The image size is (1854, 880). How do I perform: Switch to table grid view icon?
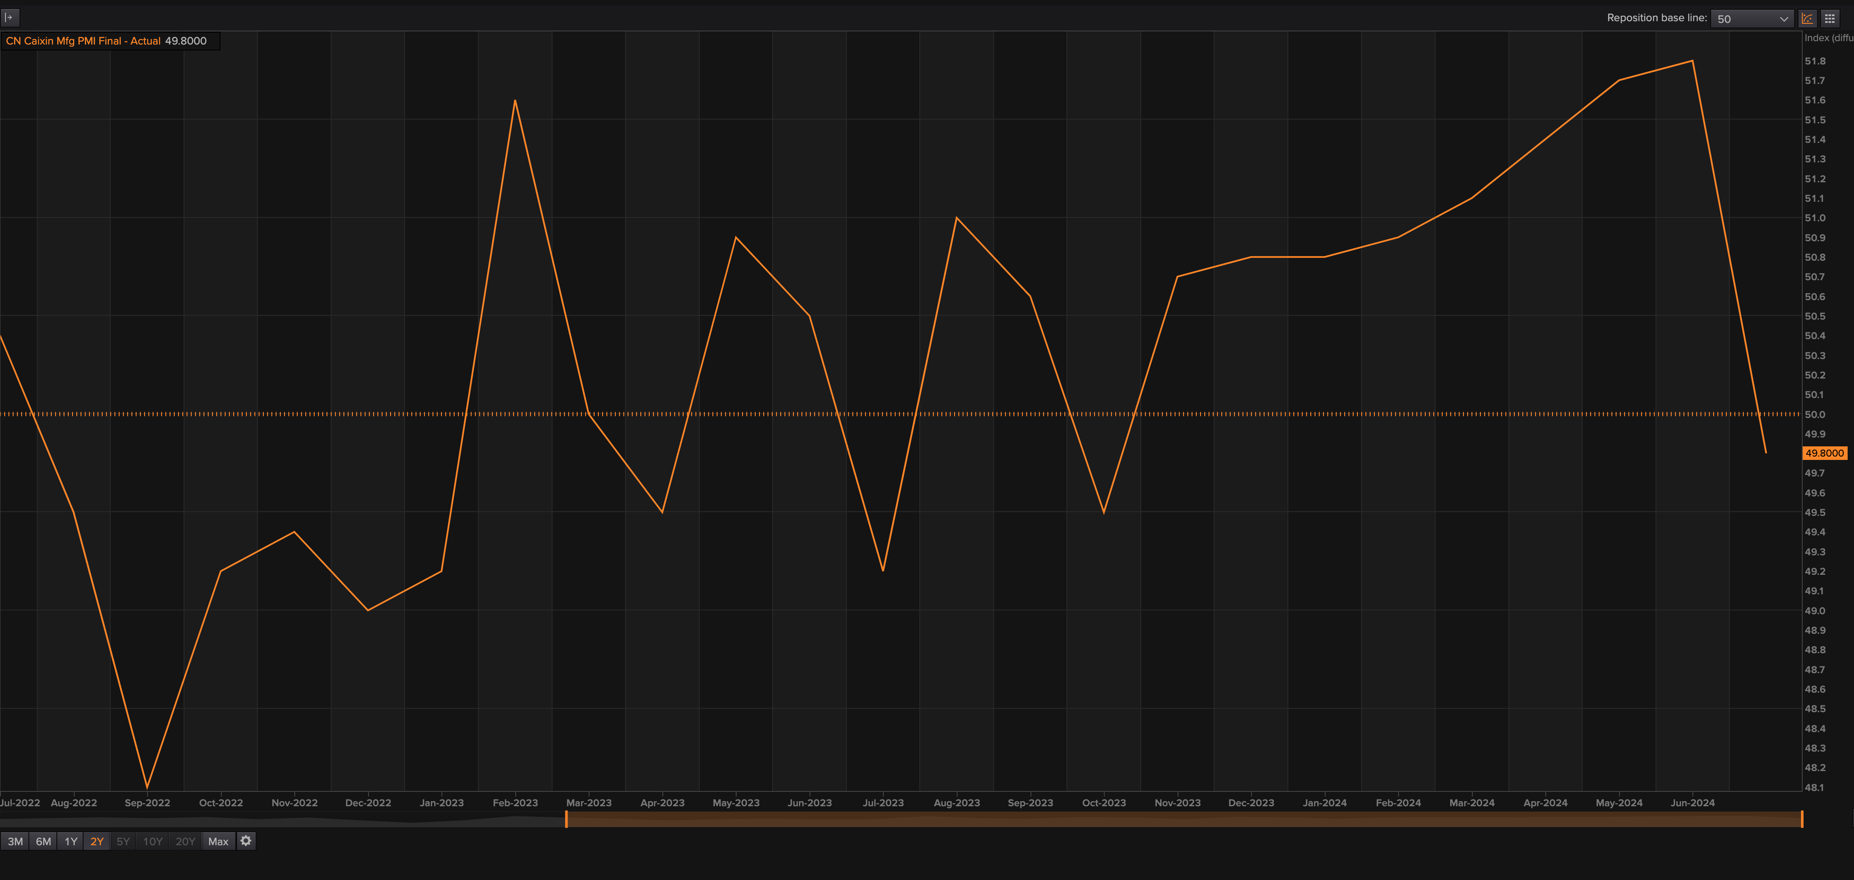(x=1829, y=19)
